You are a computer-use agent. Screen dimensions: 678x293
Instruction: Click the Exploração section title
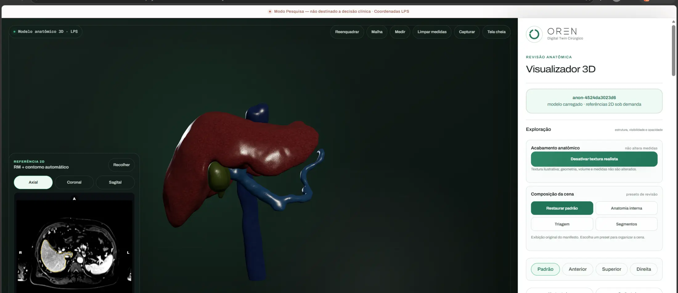[x=538, y=129]
